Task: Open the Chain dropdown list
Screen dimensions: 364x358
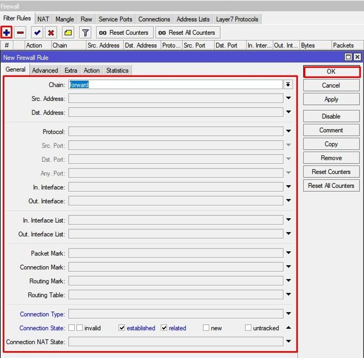Action: (288, 85)
